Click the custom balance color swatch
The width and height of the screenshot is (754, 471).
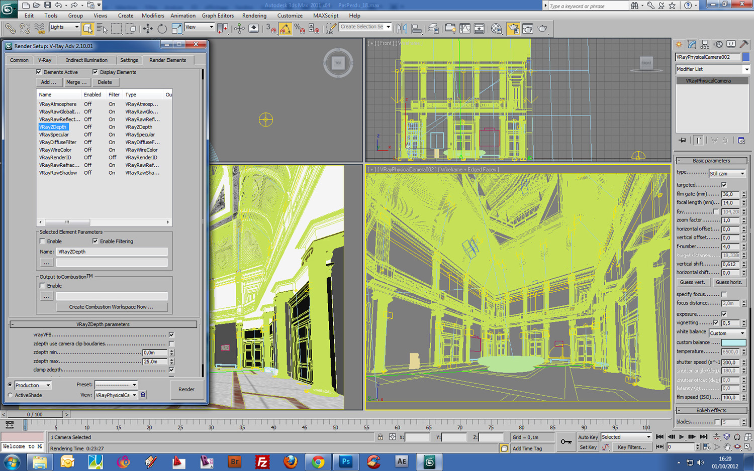click(x=733, y=342)
